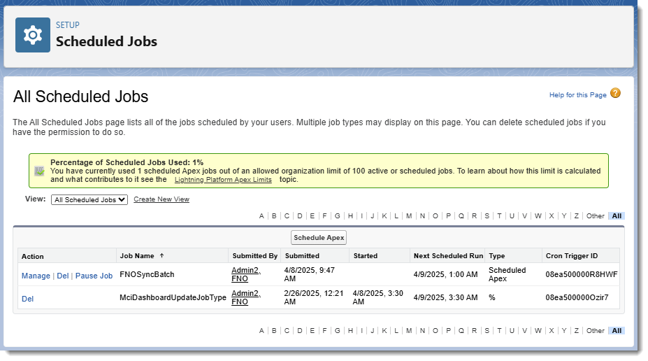
Task: Filter top alphabet list by letter A
Action: click(261, 216)
